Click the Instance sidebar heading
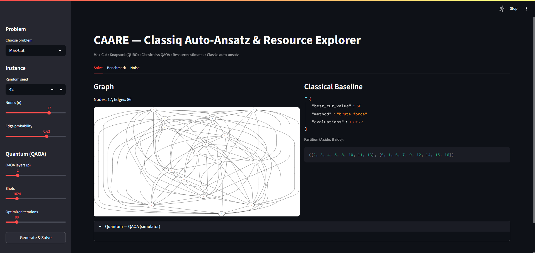The image size is (535, 253). [x=16, y=68]
